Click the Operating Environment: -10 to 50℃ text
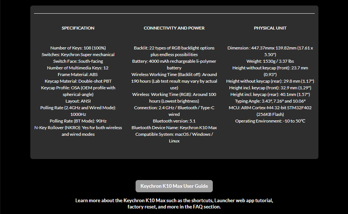The width and height of the screenshot is (348, 214). pos(270,121)
